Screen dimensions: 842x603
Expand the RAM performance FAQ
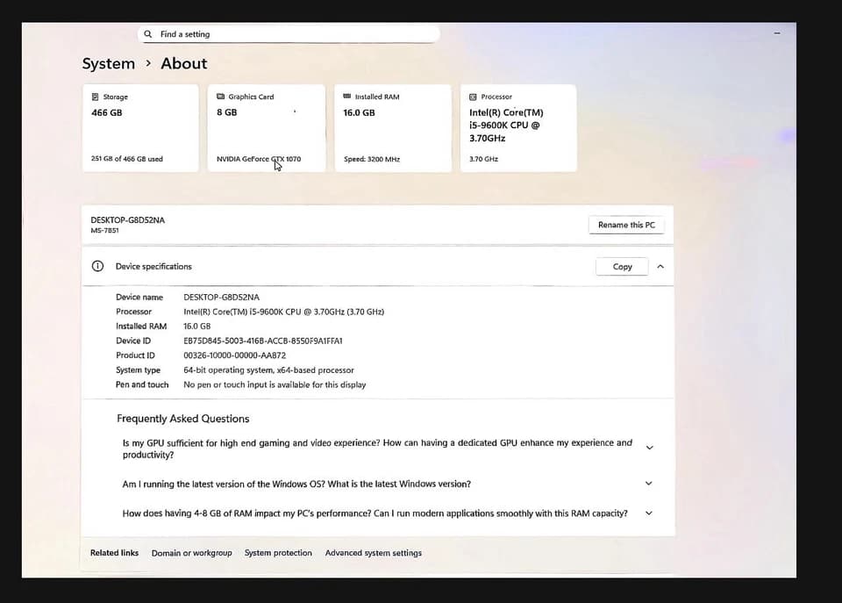[x=649, y=513]
